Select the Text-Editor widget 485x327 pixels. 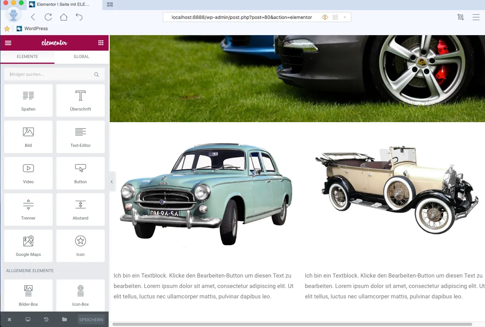click(x=80, y=137)
